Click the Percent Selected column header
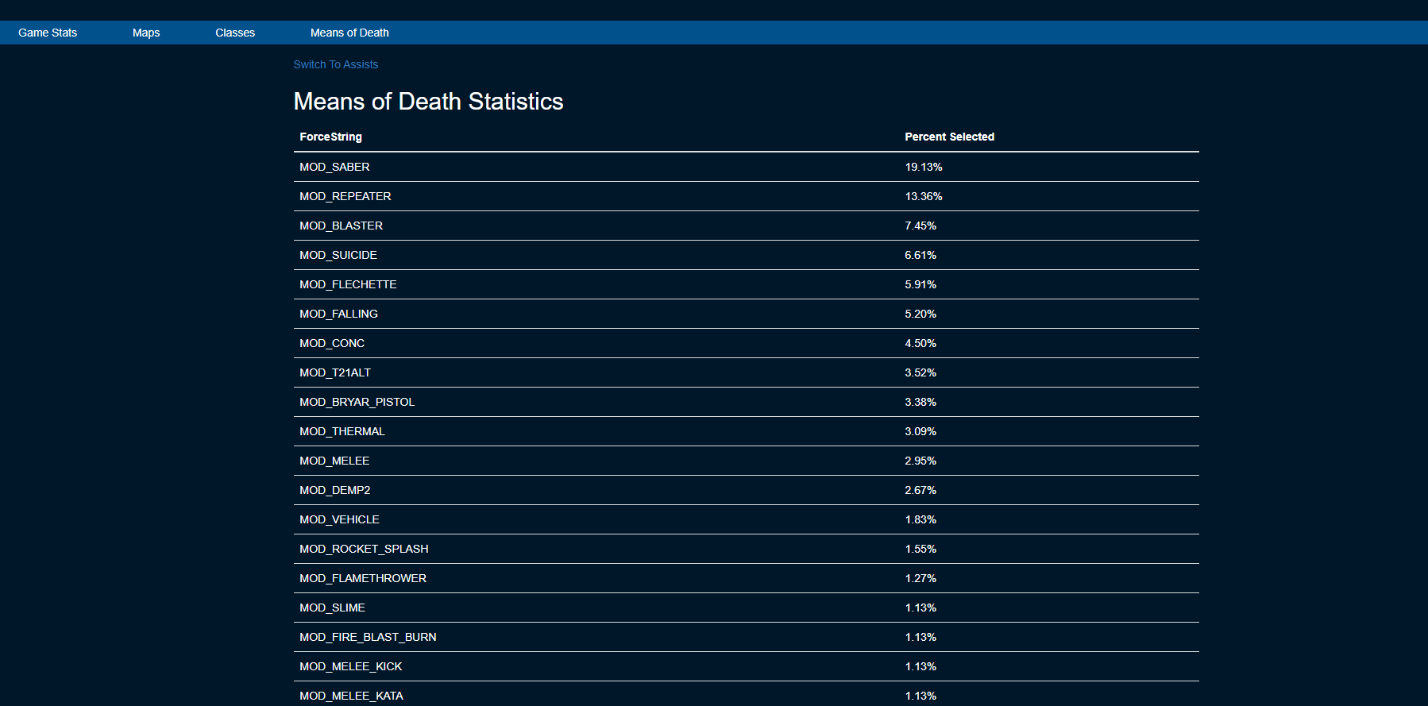 click(949, 137)
